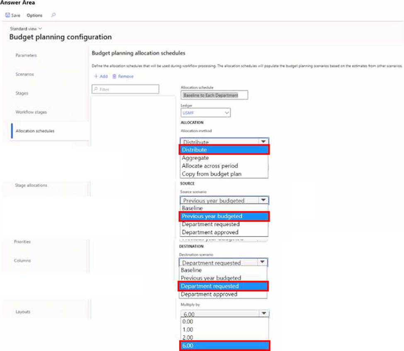The height and width of the screenshot is (351, 404).
Task: Open the Options menu
Action: pyautogui.click(x=34, y=15)
